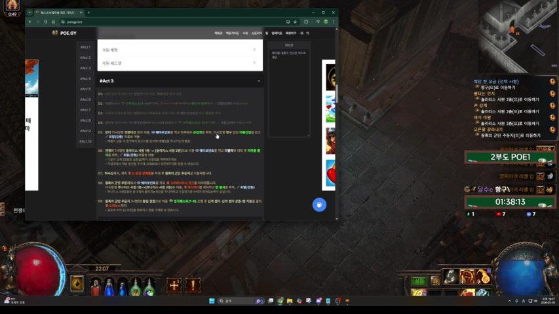Click the browser reload button
This screenshot has width=559, height=314.
pos(45,22)
